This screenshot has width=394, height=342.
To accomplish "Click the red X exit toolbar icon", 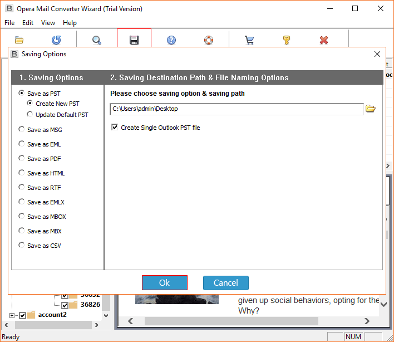I will click(x=324, y=40).
